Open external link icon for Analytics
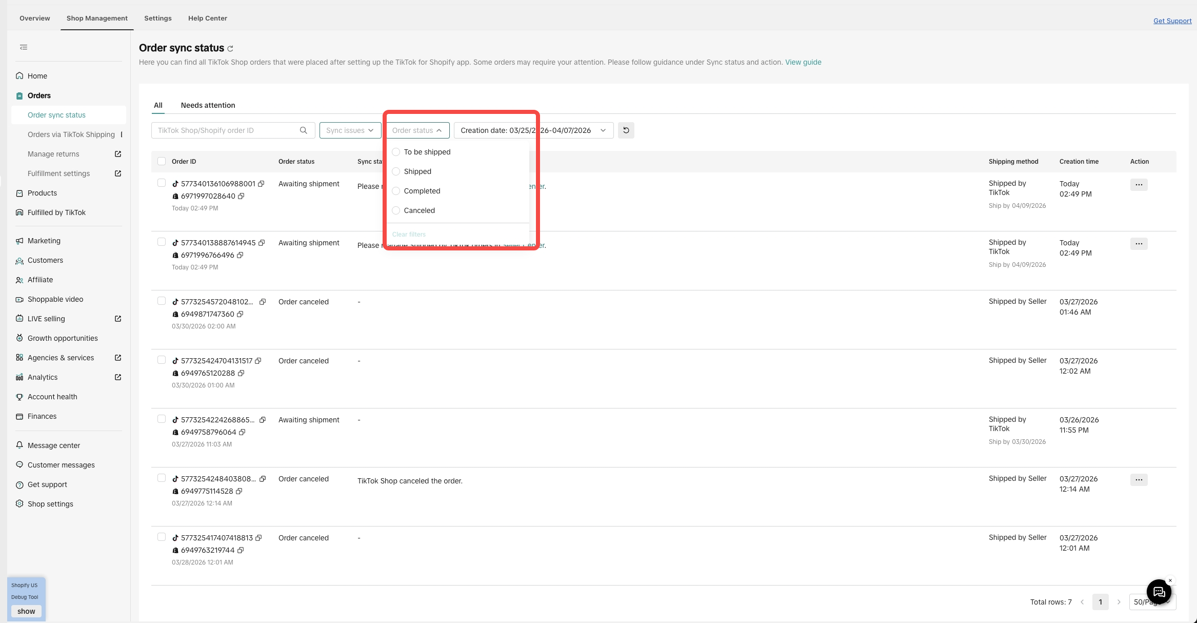The height and width of the screenshot is (623, 1197). (118, 377)
